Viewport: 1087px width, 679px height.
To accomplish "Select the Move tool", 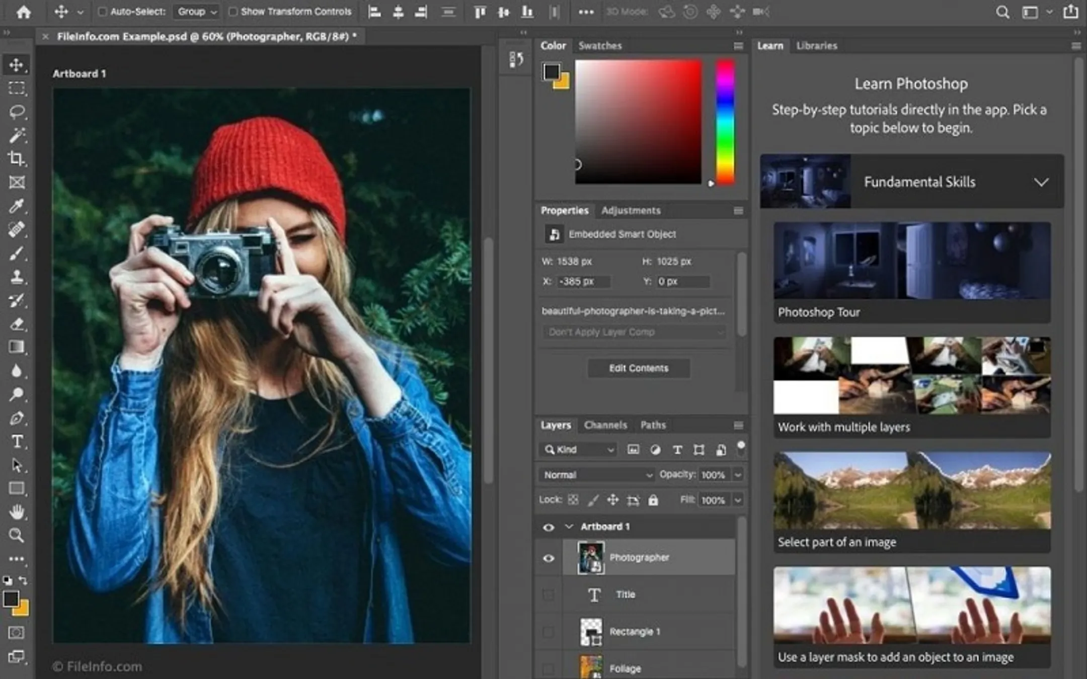I will pyautogui.click(x=17, y=64).
